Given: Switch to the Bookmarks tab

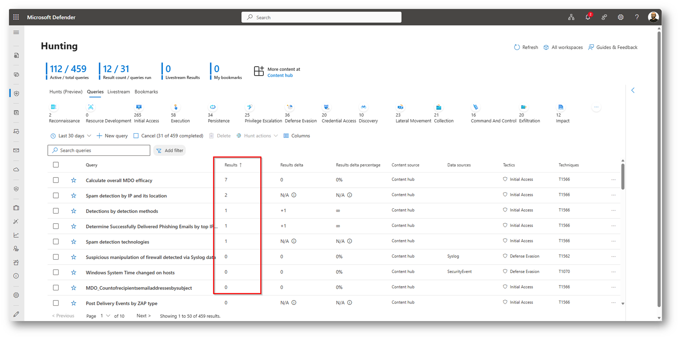Looking at the screenshot, I should (x=146, y=92).
